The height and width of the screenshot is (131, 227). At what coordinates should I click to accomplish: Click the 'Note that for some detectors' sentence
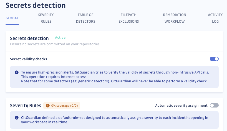(114, 81)
